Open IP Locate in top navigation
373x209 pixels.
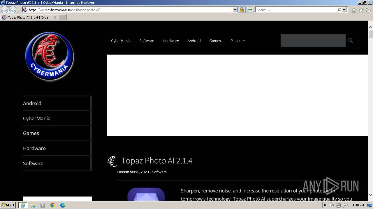[237, 41]
